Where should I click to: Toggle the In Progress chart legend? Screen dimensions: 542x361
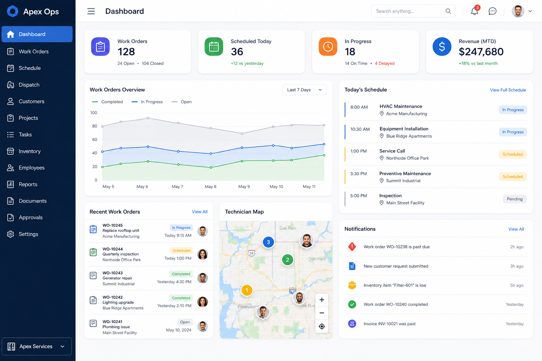click(147, 102)
